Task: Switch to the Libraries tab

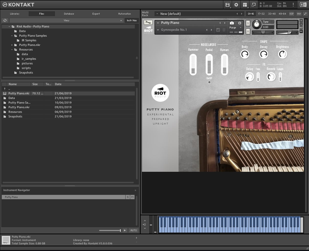Action: (x=15, y=14)
